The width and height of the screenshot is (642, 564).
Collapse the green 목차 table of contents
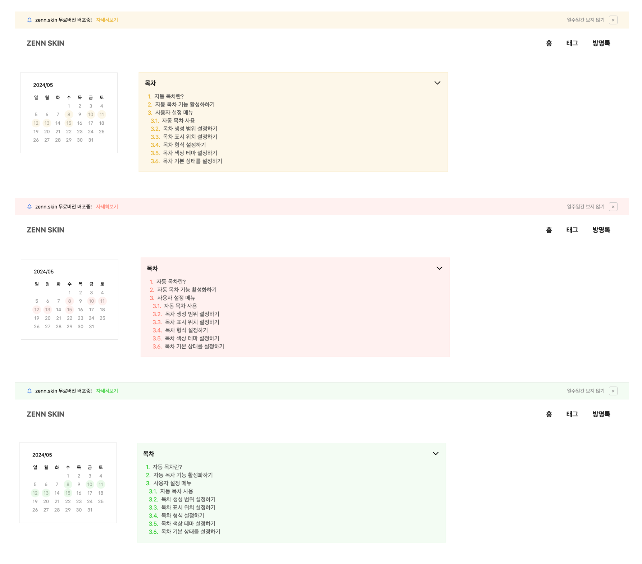click(436, 454)
